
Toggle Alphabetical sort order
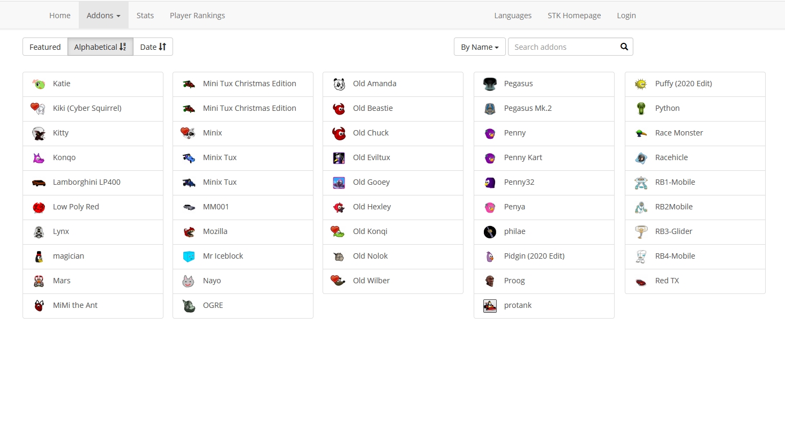coord(100,47)
